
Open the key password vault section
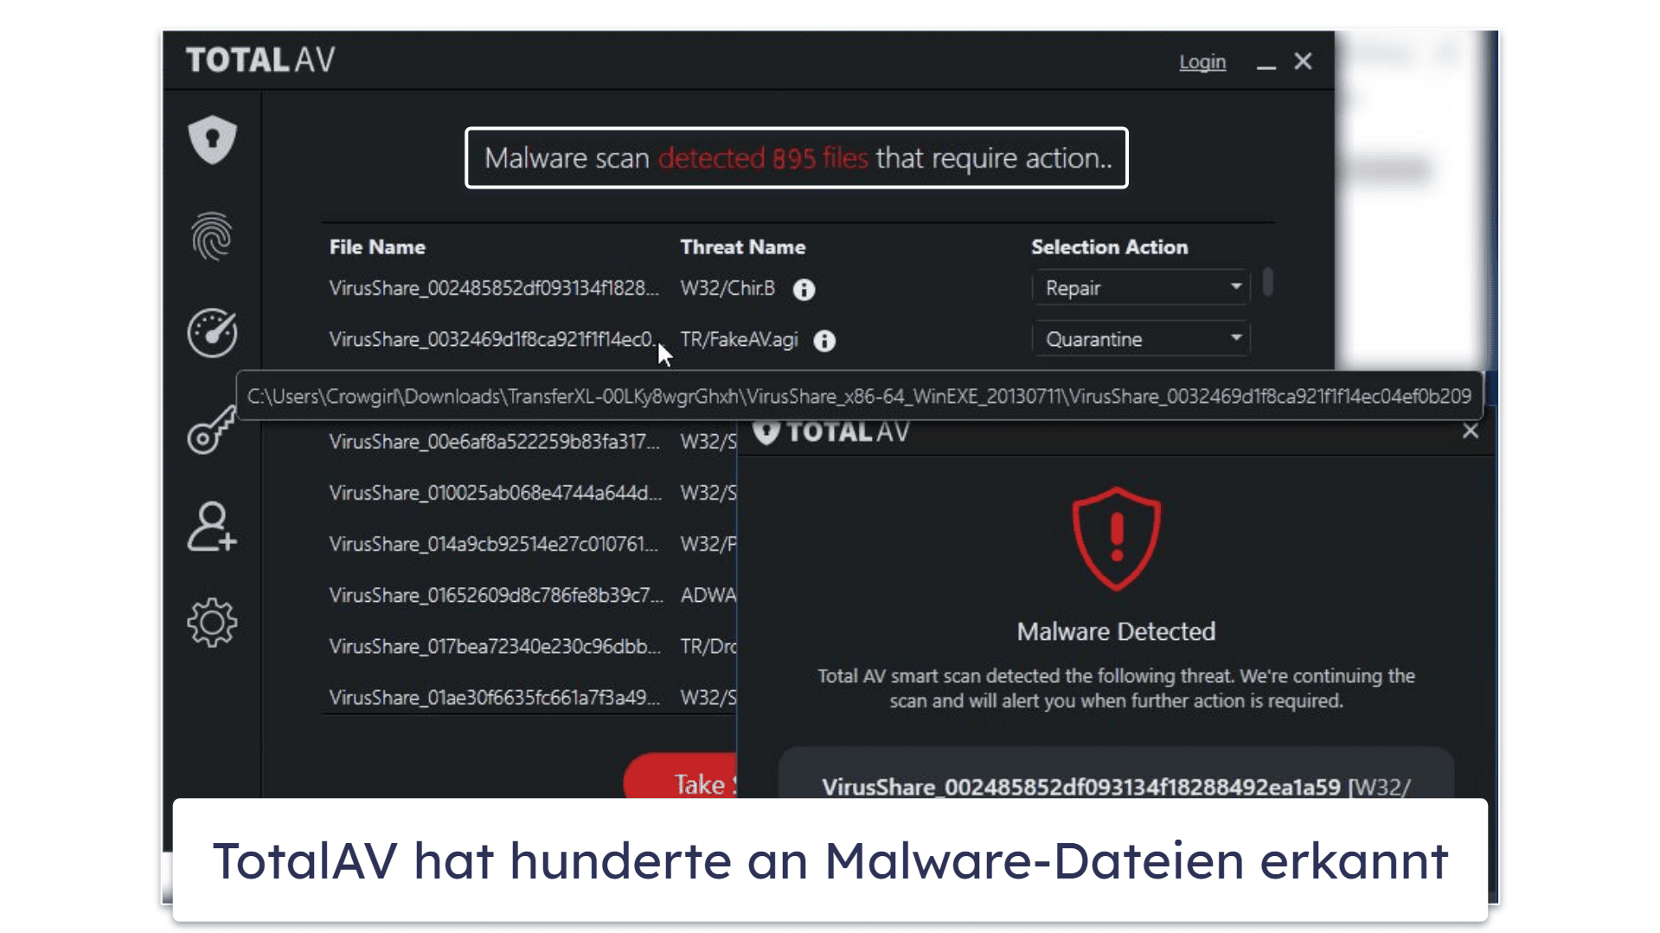(x=212, y=430)
